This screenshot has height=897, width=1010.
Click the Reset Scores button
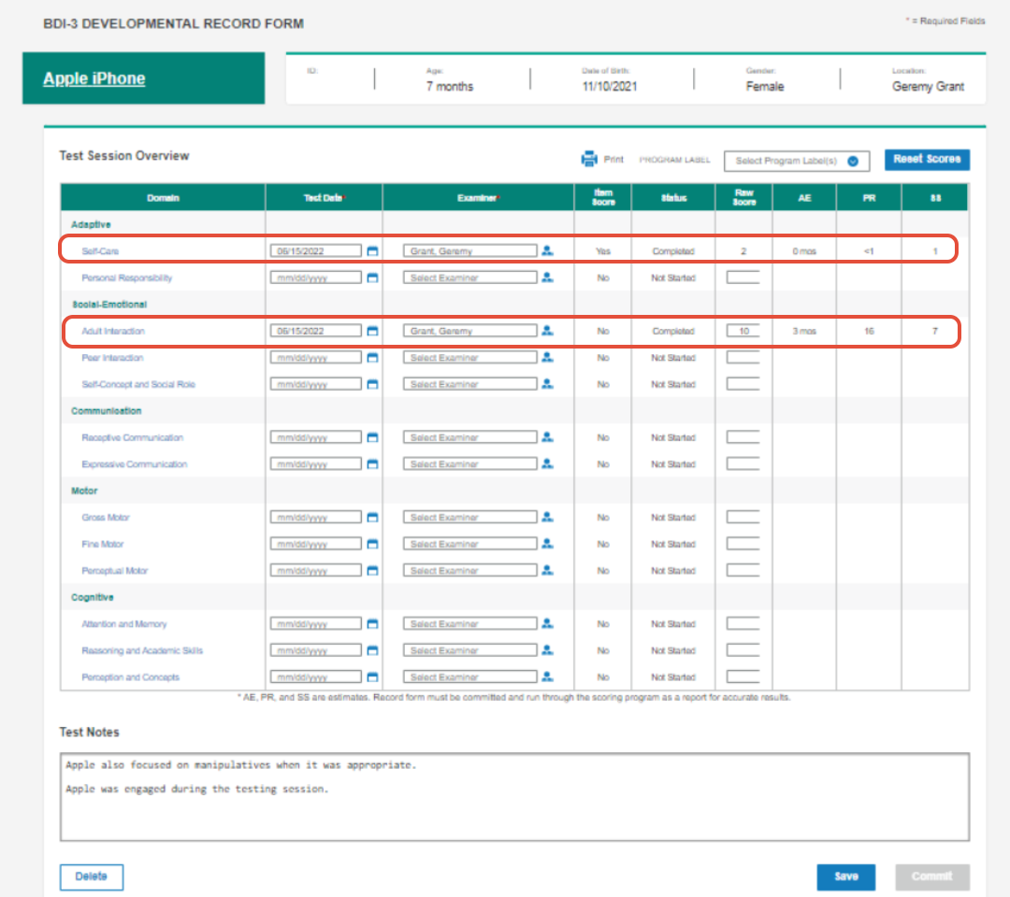927,160
